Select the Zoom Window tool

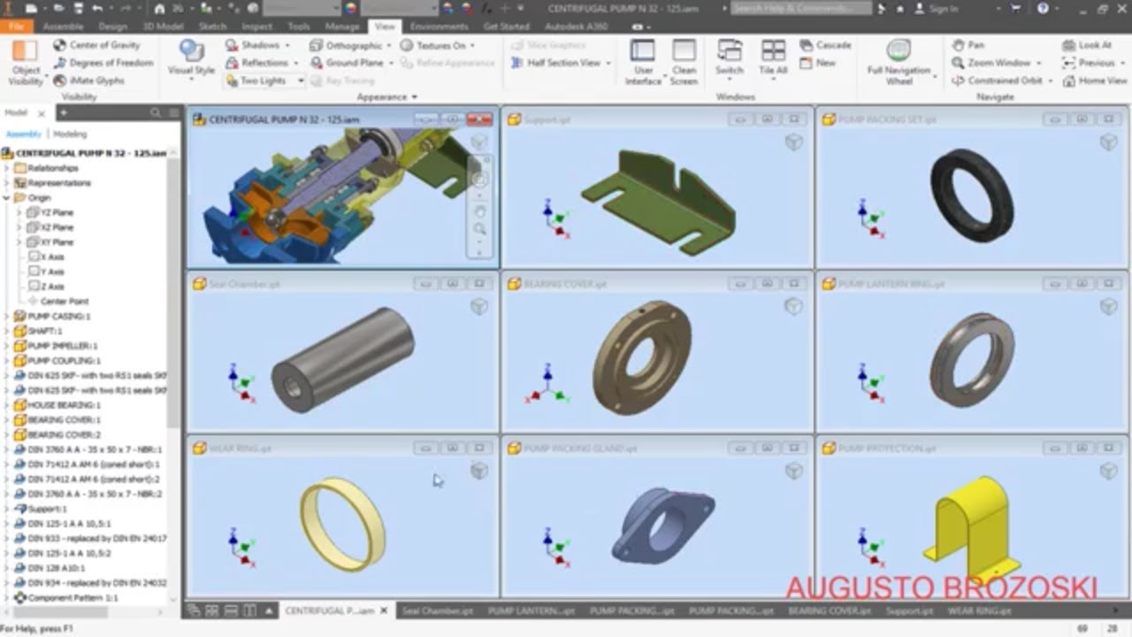pyautogui.click(x=996, y=63)
